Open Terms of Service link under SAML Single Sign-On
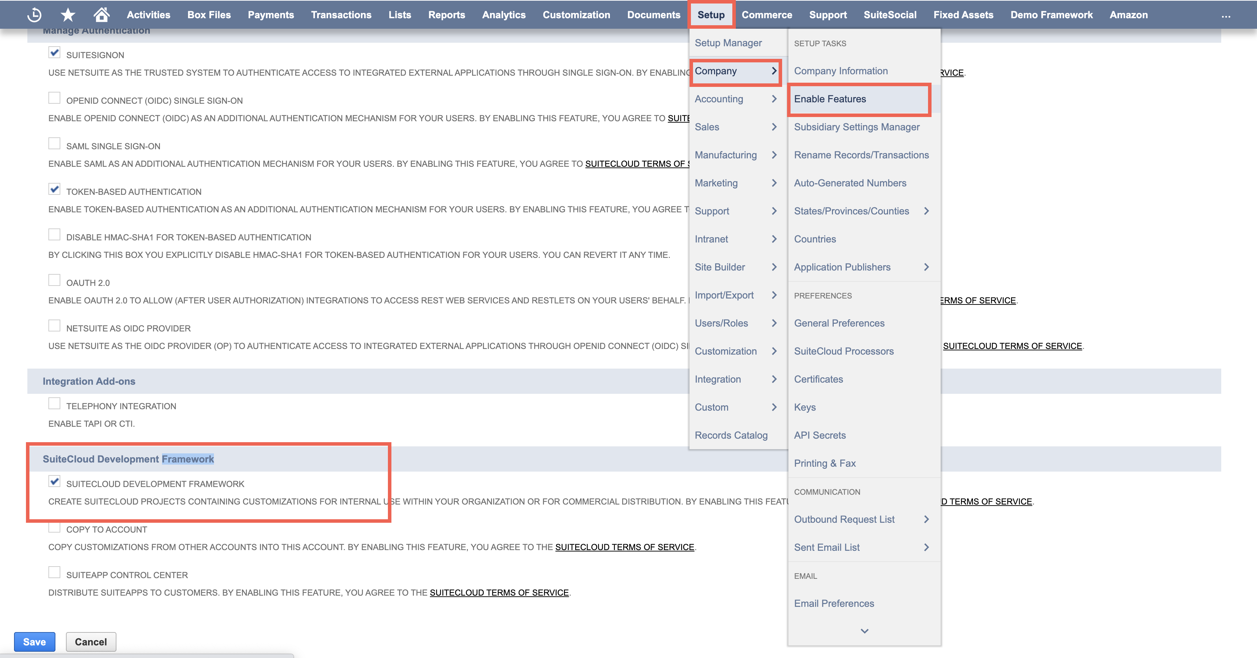The image size is (1257, 658). click(637, 164)
